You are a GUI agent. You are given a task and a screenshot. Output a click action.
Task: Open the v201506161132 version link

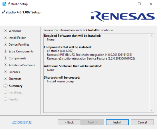[21, 122]
